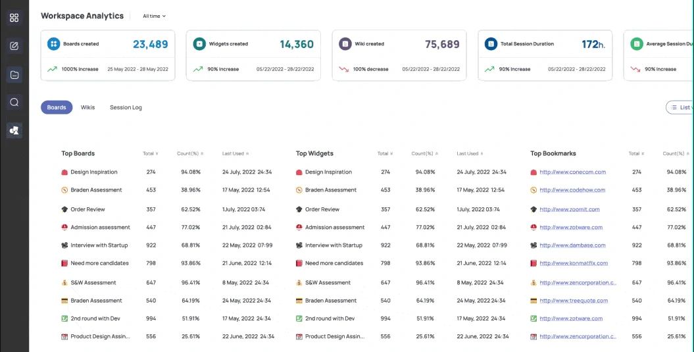Open the conecom.com bookmark link
Screen dimensions: 694x352
[573, 172]
